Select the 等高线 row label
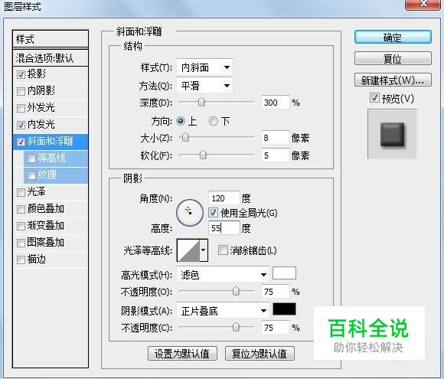The image size is (444, 379). point(51,158)
